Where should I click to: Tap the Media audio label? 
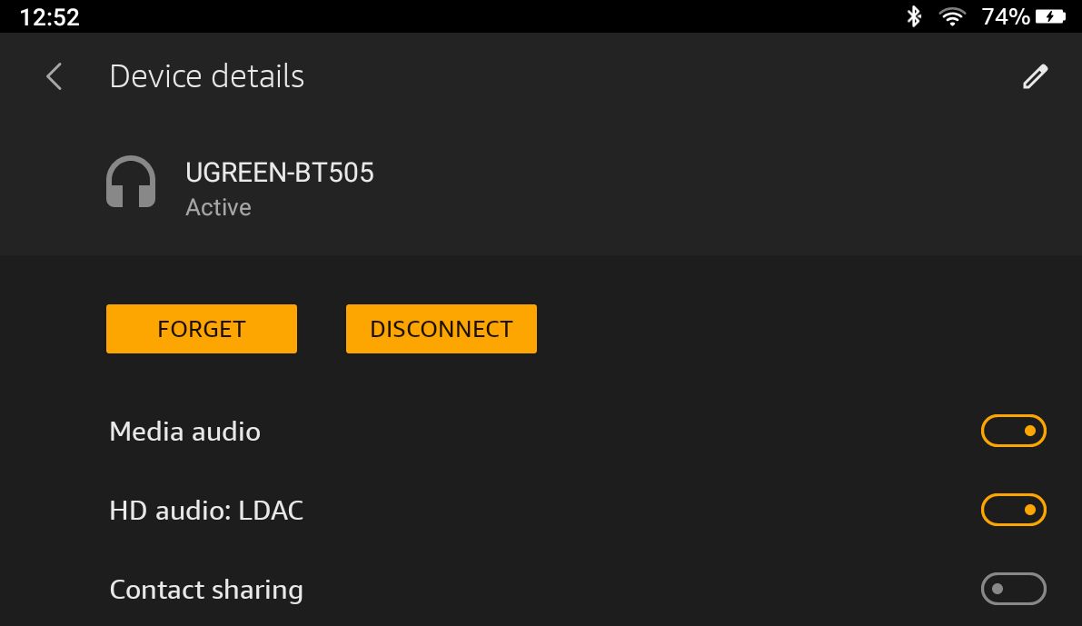[184, 431]
